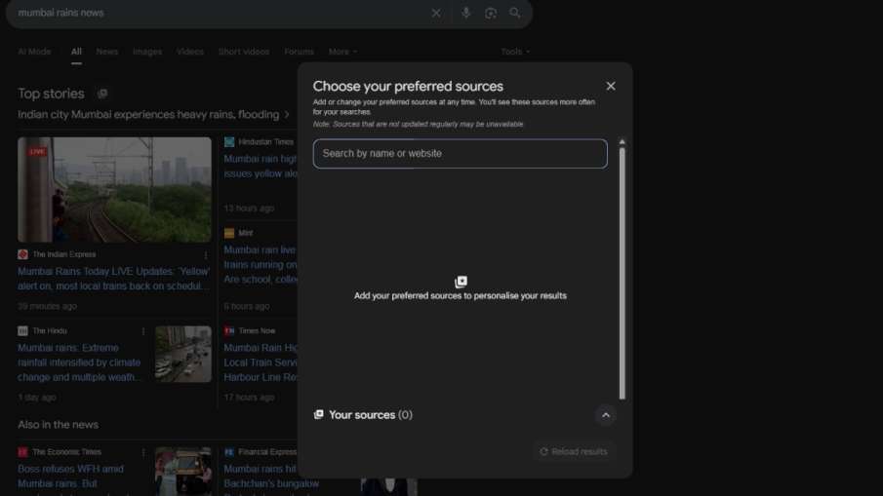The image size is (883, 496).
Task: Open auto-rickshaw thumbnail of Economic Times story
Action: 183,472
